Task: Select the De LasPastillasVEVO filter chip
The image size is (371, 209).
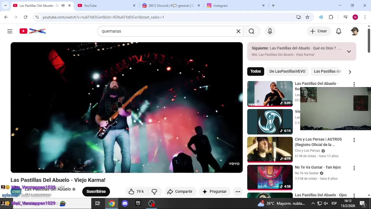Action: point(287,71)
